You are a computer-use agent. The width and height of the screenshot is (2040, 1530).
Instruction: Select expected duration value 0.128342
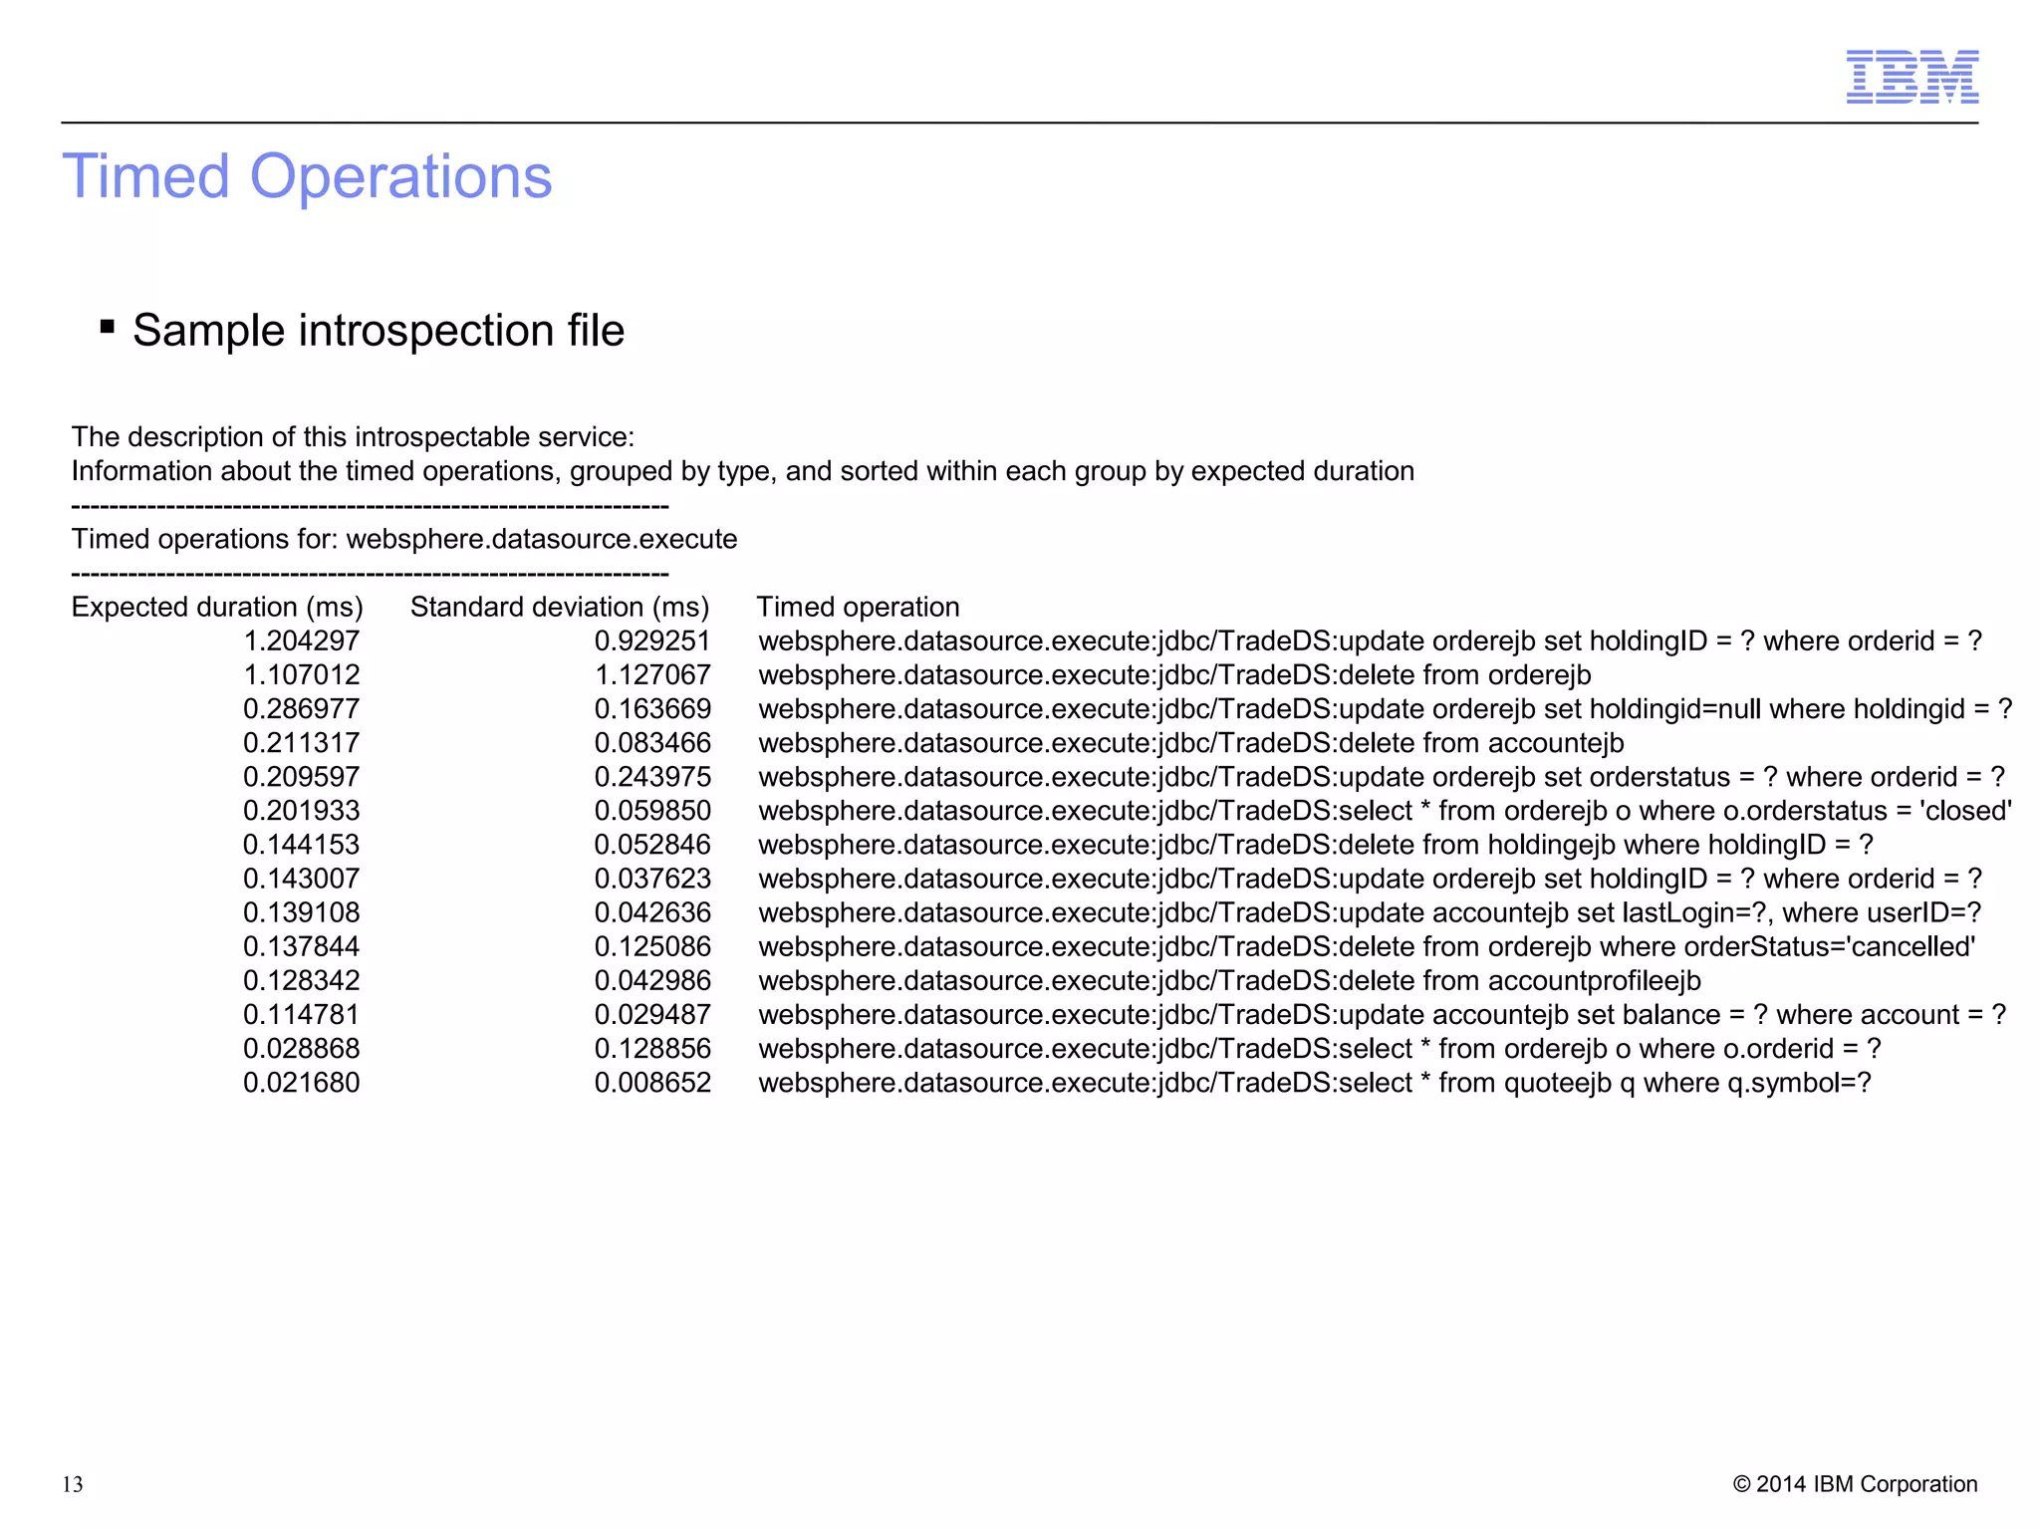coord(302,980)
